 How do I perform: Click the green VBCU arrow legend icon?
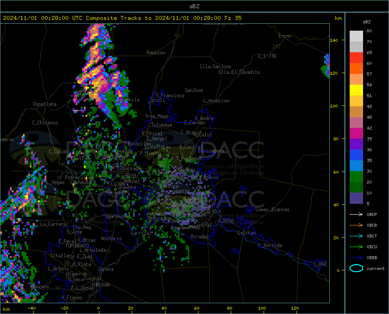pyautogui.click(x=356, y=247)
